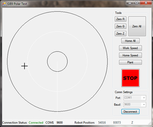Click the Connection Status label
153x127 pixels.
pyautogui.click(x=15, y=122)
